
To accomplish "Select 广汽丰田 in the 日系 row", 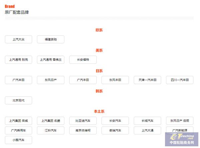I will pyautogui.click(x=18, y=80).
